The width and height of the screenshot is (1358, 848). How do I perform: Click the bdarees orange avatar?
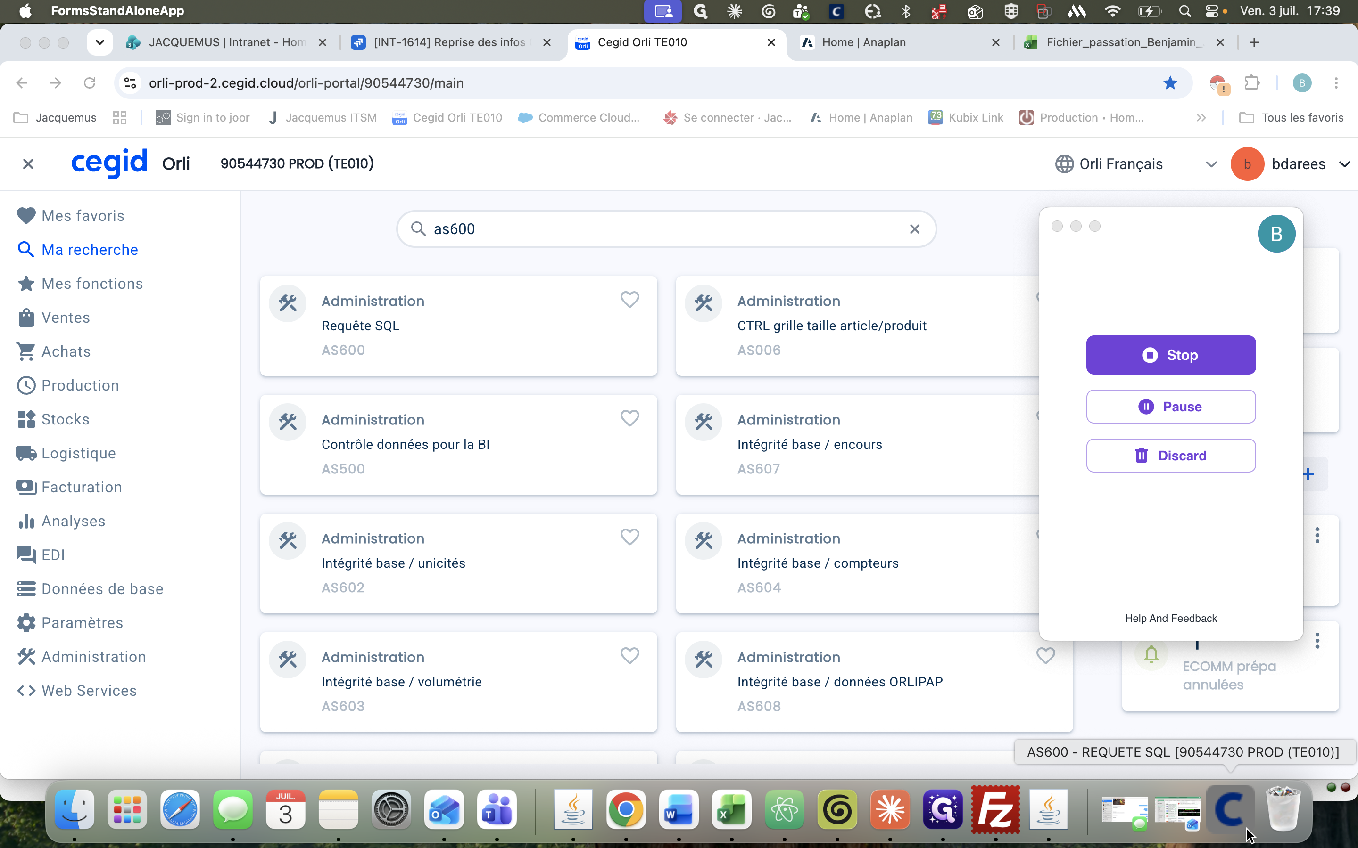point(1247,164)
